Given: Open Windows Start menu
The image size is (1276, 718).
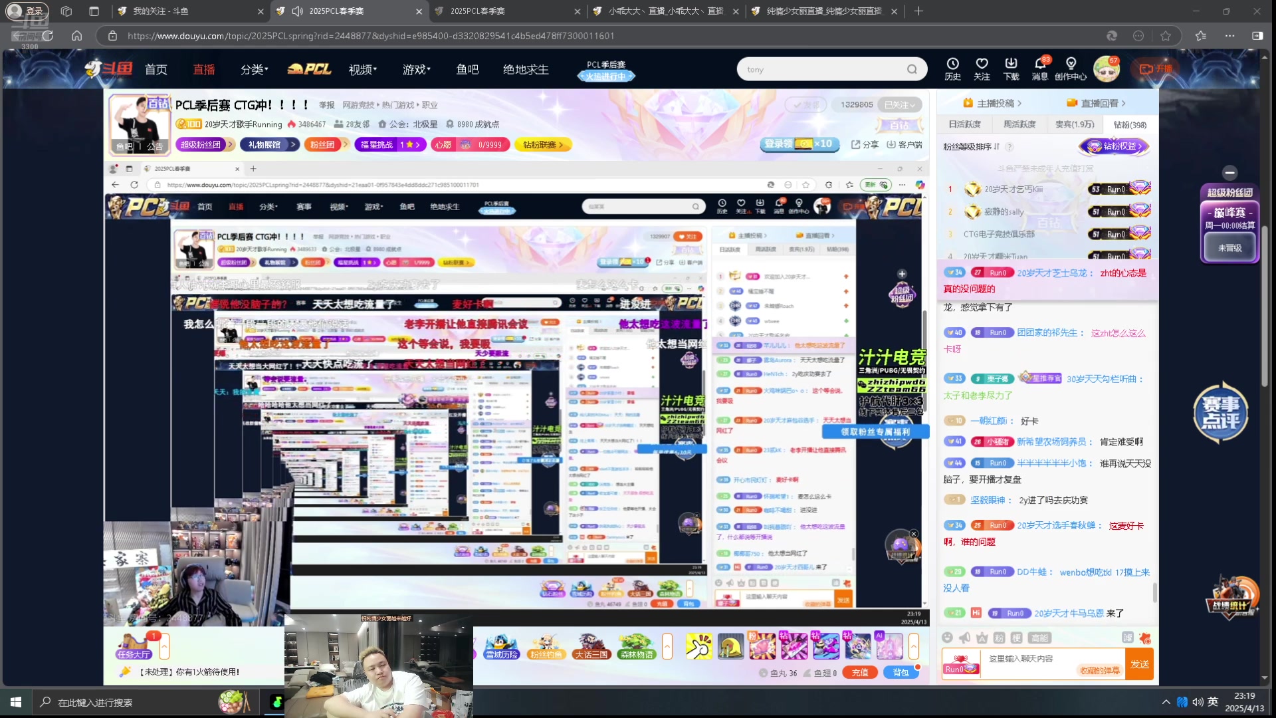Looking at the screenshot, I should (x=16, y=702).
